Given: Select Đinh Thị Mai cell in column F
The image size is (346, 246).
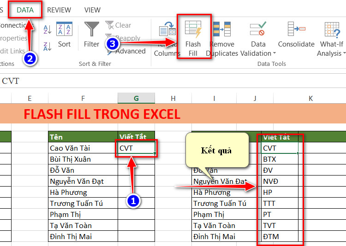Looking at the screenshot, I should pos(83,236).
